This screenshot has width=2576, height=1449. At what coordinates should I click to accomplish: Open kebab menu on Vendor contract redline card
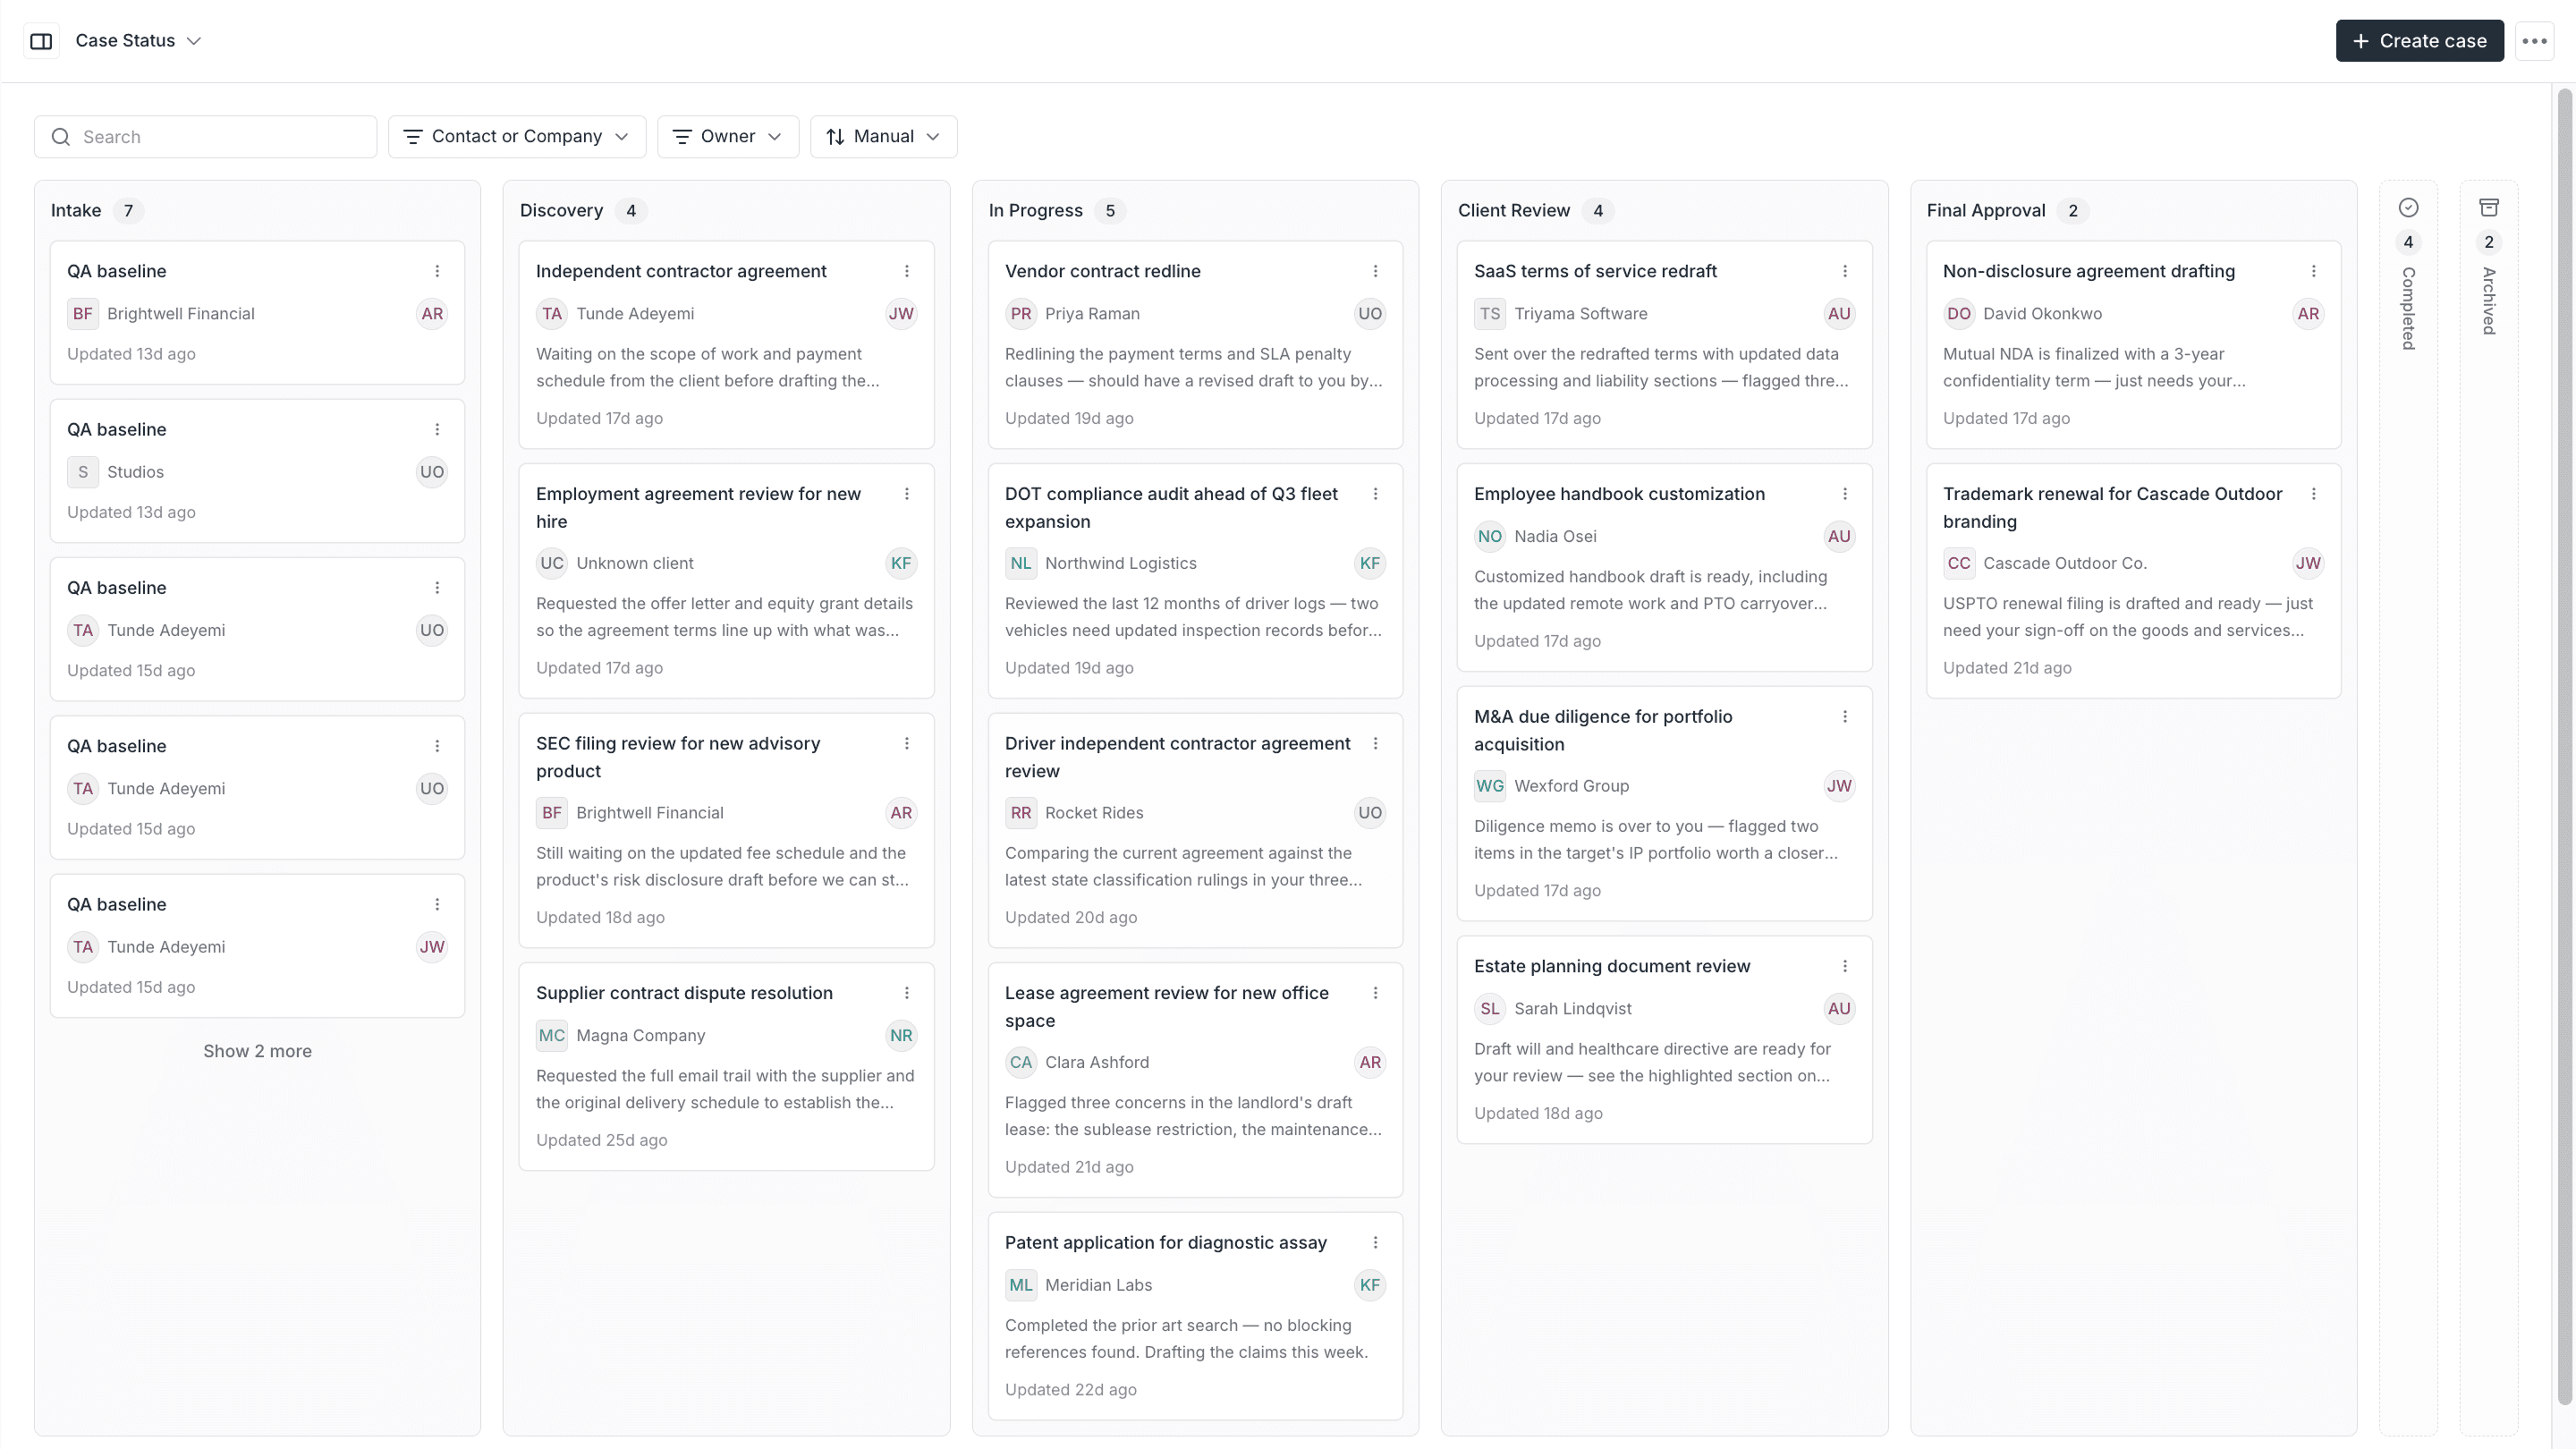1375,271
